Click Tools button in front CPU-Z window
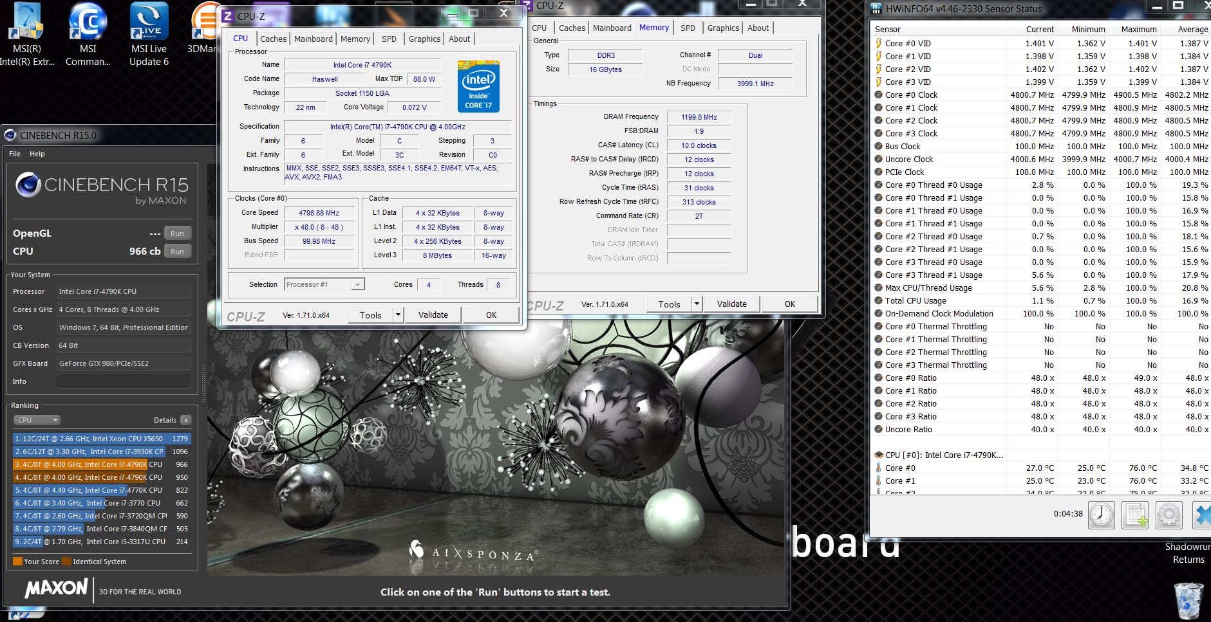Image resolution: width=1211 pixels, height=622 pixels. (x=371, y=315)
